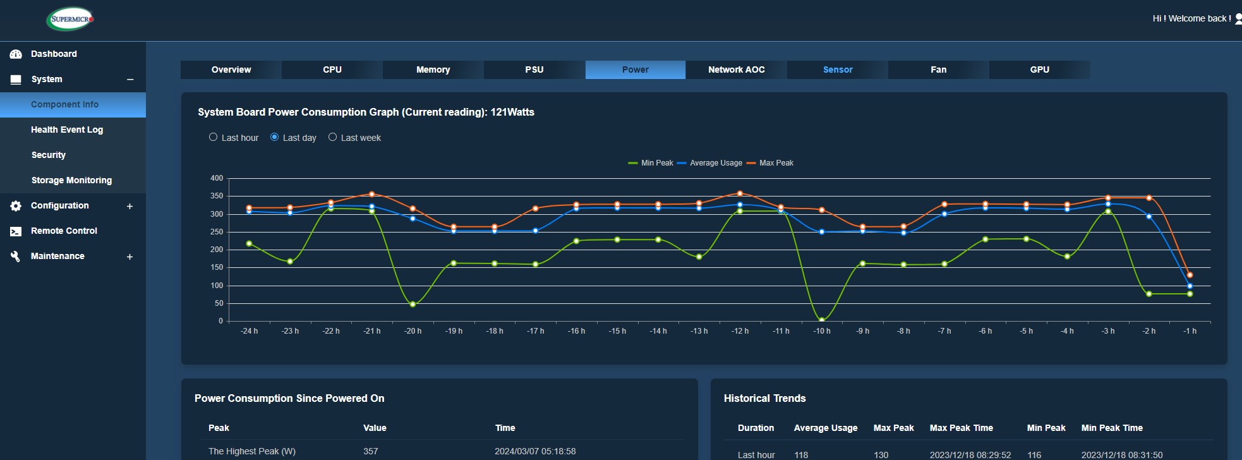Collapse the System menu section
Screen dimensions: 1242x460
[x=130, y=80]
